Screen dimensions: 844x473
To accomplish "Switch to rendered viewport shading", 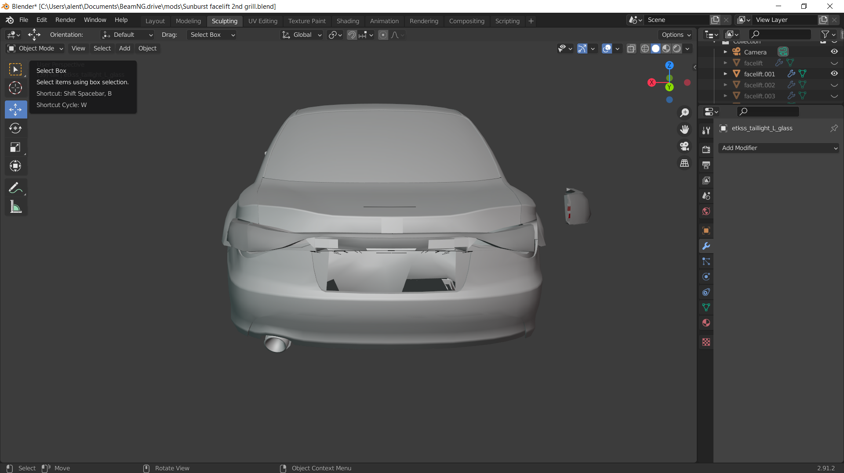I will click(677, 48).
